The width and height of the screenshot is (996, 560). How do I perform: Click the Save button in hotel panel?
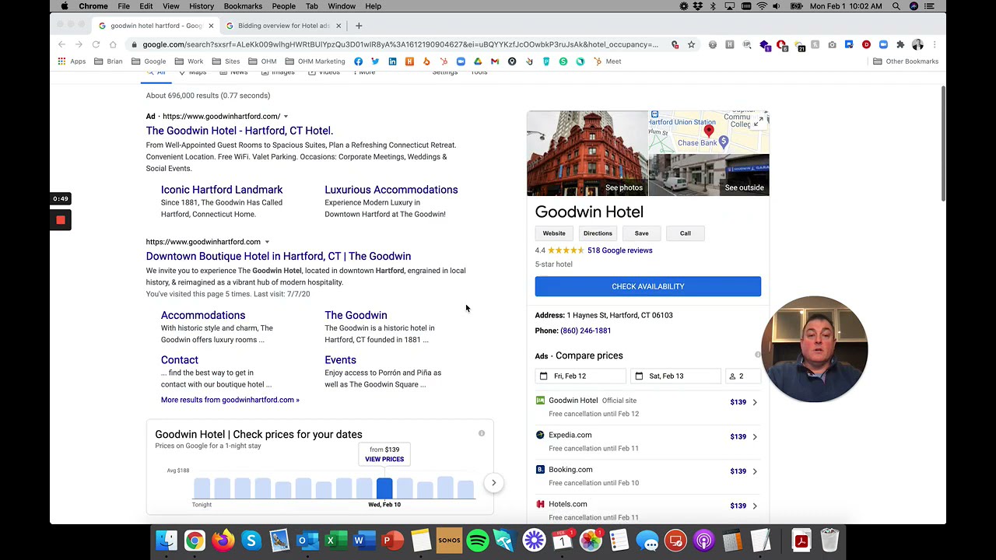[x=641, y=233]
